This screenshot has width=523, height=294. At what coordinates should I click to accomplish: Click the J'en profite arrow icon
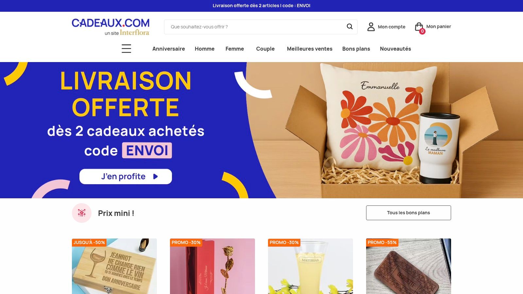coord(156,176)
